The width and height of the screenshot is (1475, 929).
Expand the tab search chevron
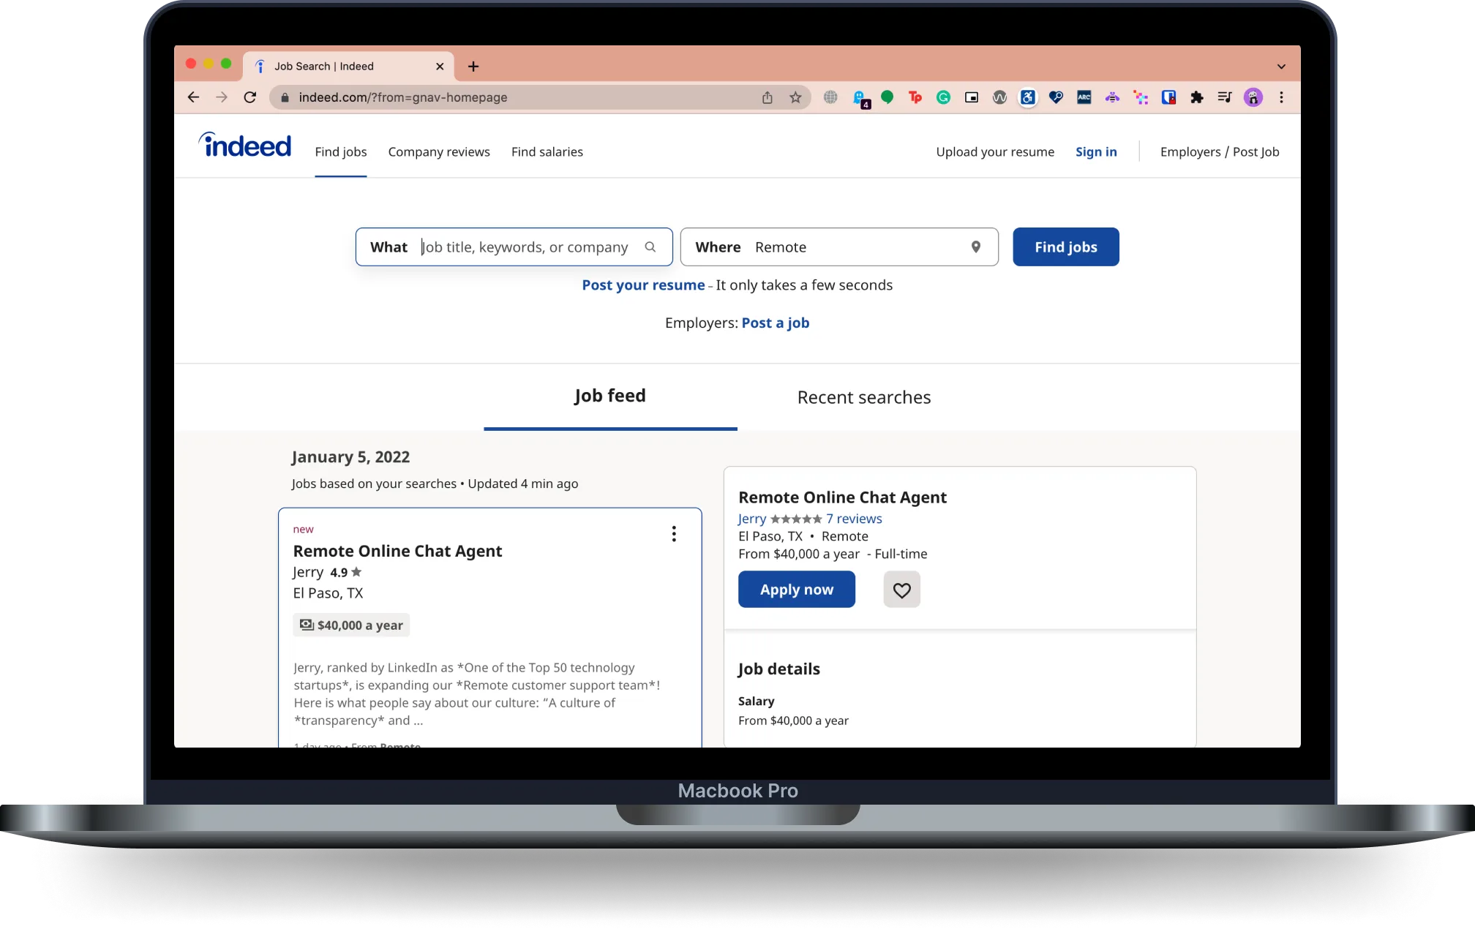coord(1281,67)
